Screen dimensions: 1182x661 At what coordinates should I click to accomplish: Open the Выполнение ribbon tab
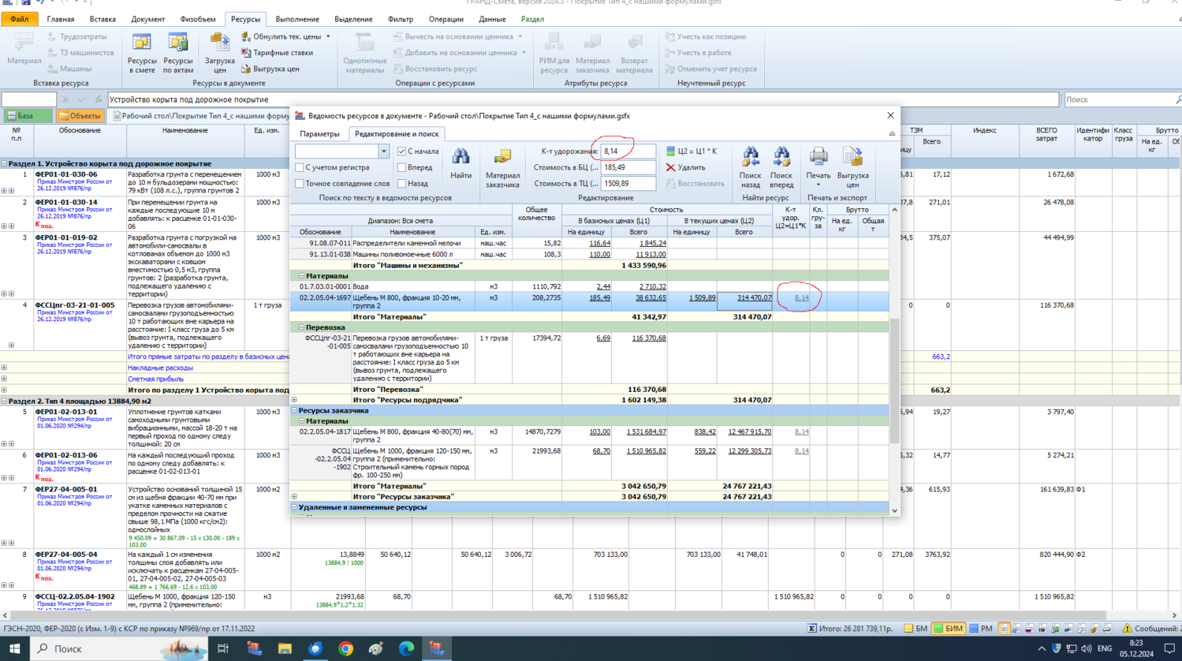(x=297, y=19)
